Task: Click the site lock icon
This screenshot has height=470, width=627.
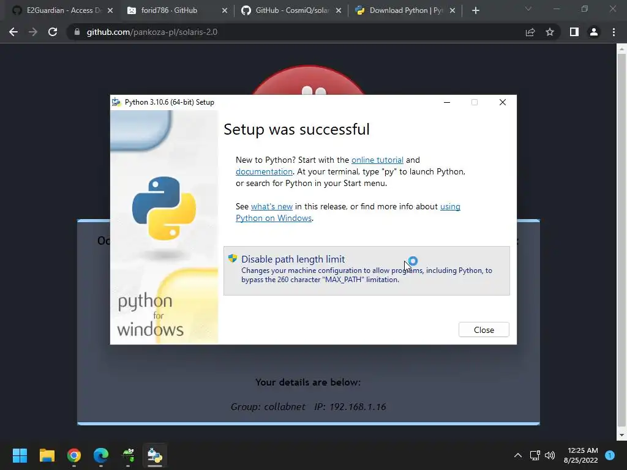Action: (x=77, y=32)
